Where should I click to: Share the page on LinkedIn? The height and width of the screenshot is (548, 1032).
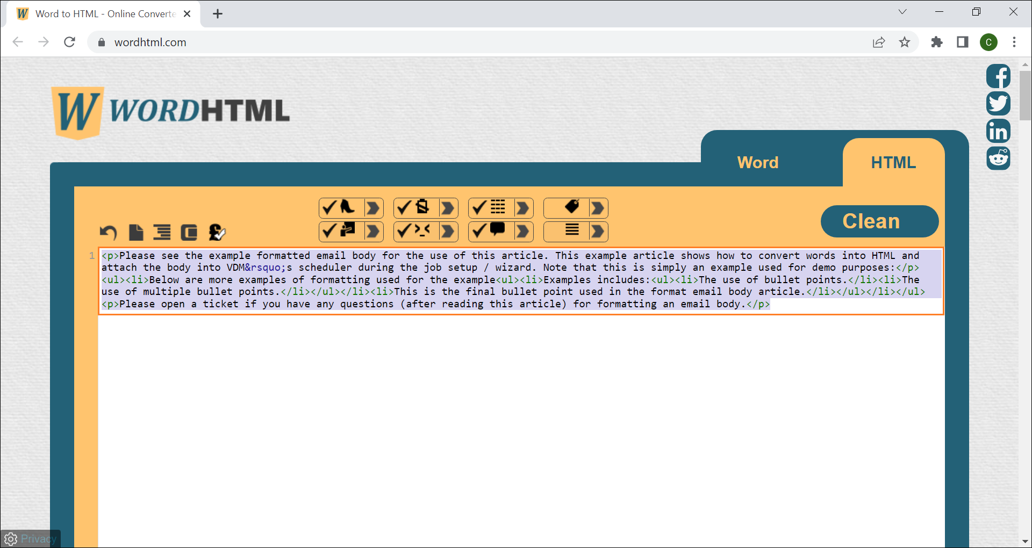click(998, 131)
